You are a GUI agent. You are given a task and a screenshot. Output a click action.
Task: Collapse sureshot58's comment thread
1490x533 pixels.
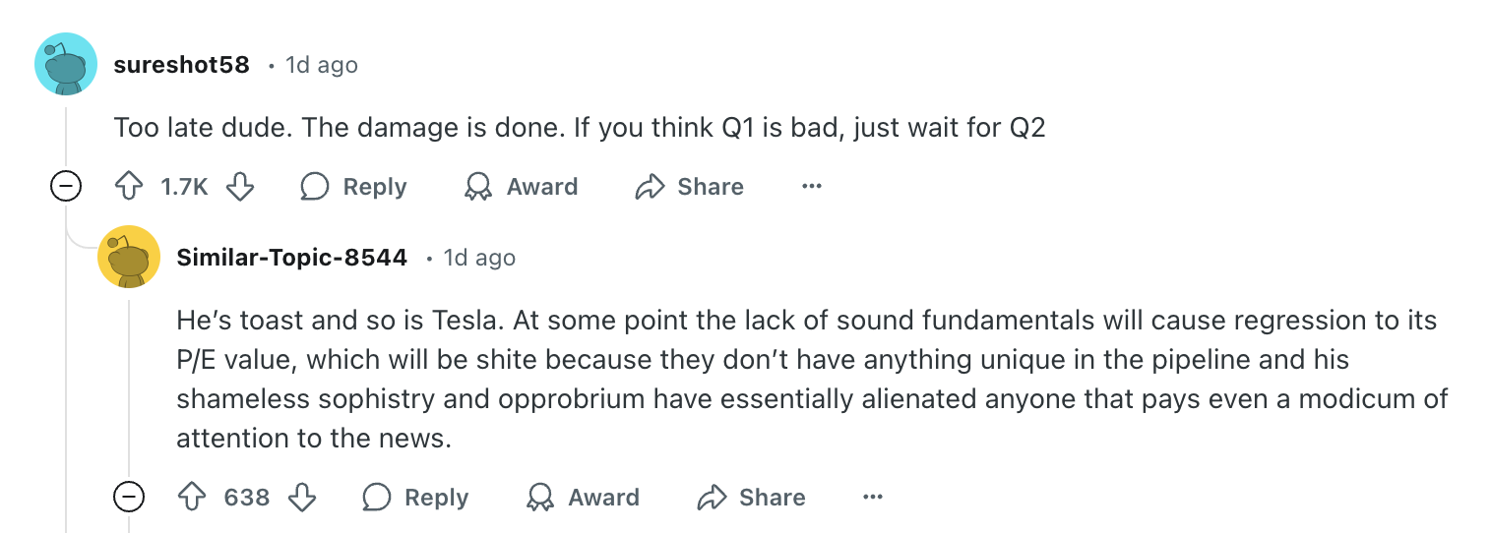[66, 187]
